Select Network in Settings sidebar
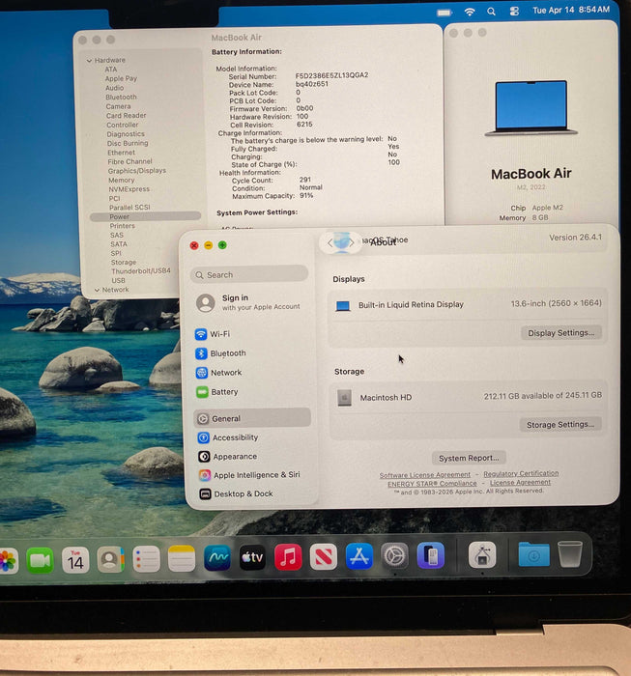Image resolution: width=631 pixels, height=676 pixels. pos(252,373)
